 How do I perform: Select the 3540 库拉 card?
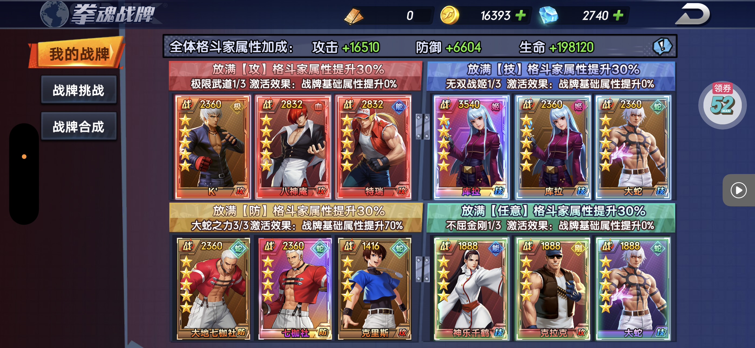(471, 147)
